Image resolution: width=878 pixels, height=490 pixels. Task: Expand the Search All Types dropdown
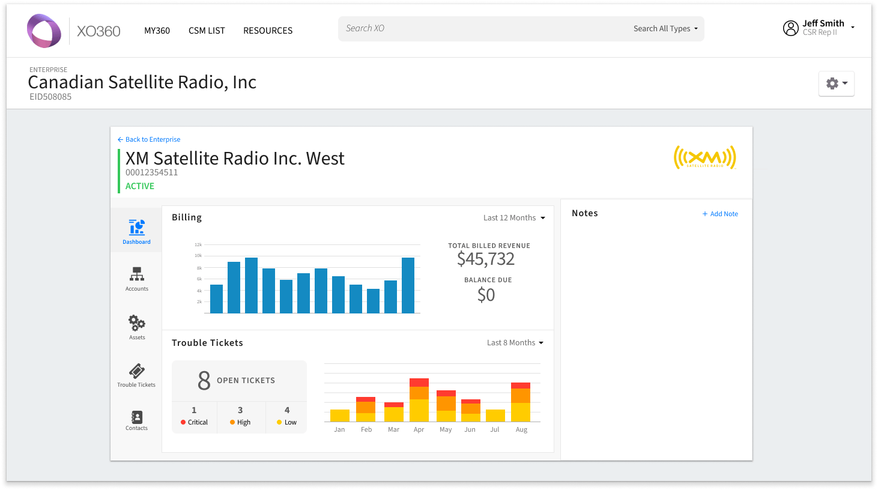666,28
